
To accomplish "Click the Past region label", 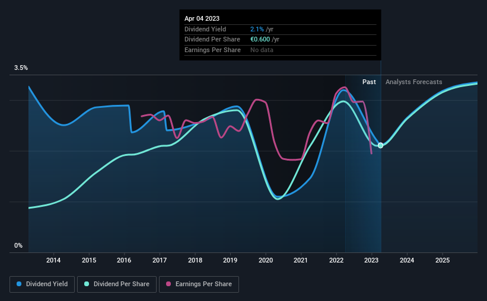I will pos(369,82).
